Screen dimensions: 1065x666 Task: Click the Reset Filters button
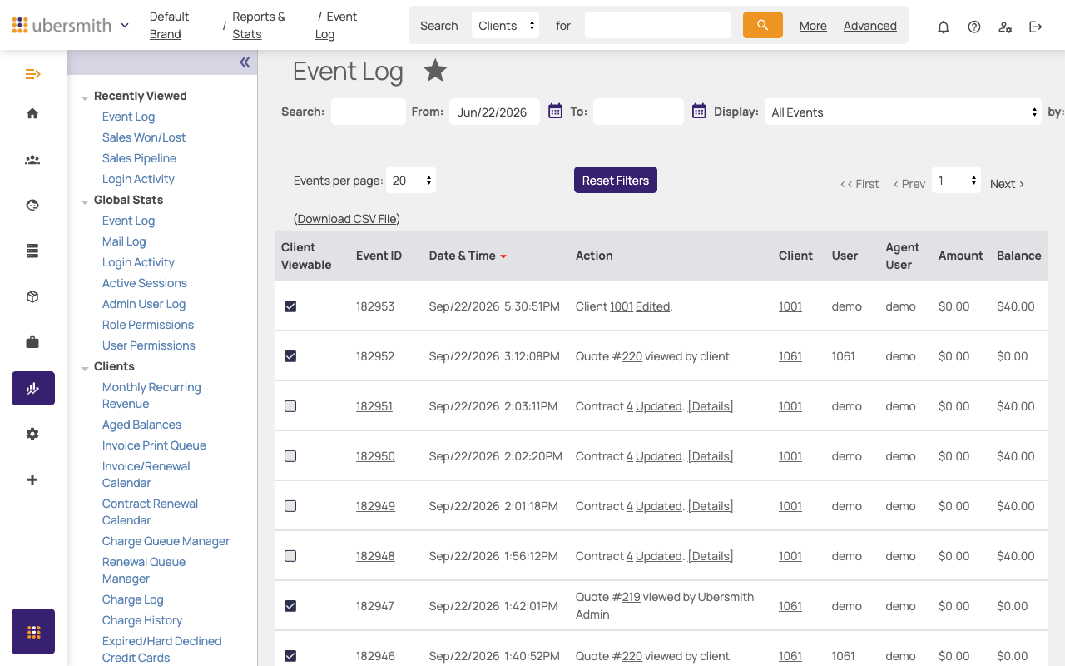point(616,180)
